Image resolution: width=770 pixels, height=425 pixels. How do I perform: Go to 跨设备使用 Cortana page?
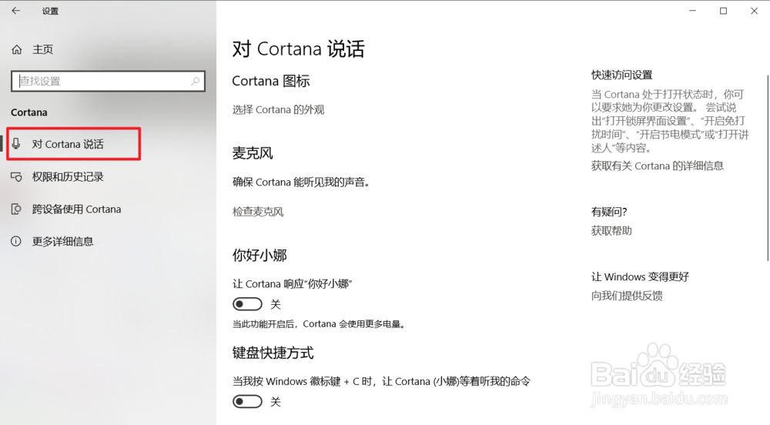tap(76, 209)
